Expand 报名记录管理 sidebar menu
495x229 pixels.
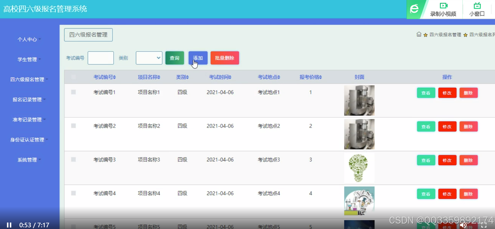(x=29, y=99)
